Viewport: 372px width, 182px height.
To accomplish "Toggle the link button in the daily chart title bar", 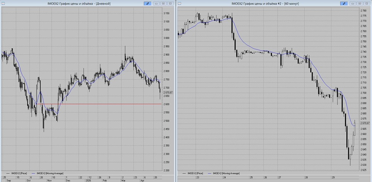I will (147, 4).
